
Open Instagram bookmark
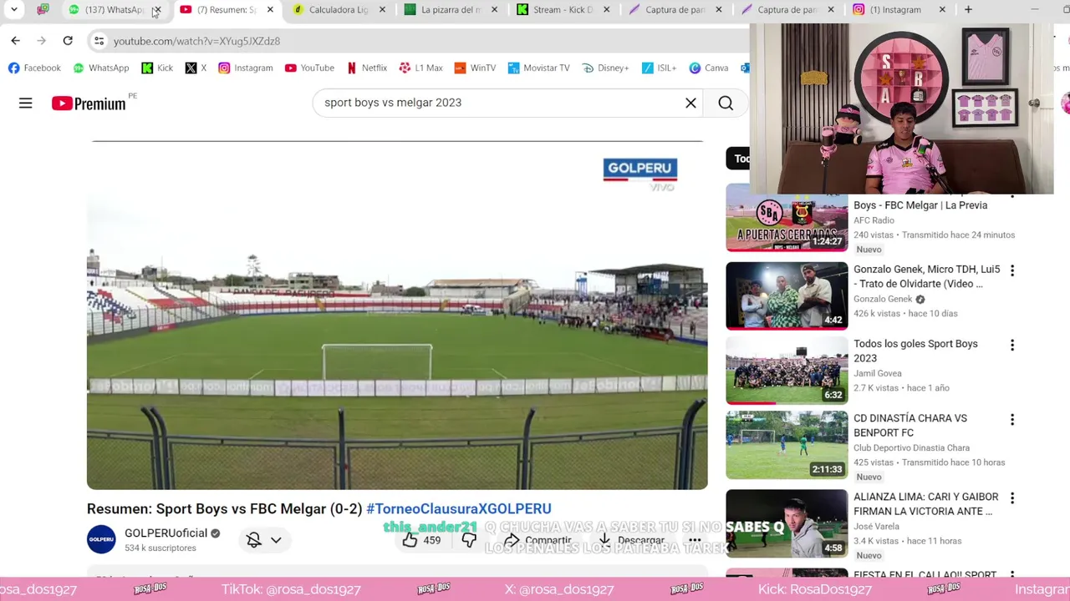point(246,68)
